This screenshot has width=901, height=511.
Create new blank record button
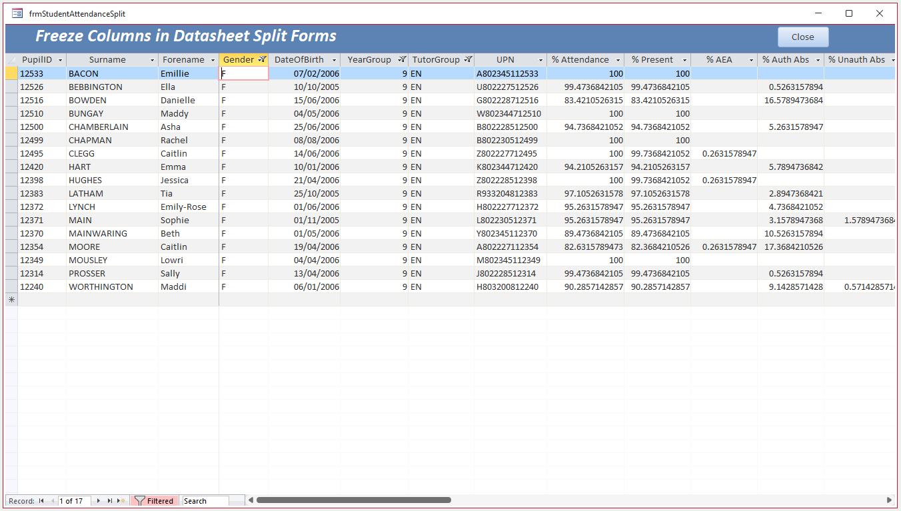[121, 501]
